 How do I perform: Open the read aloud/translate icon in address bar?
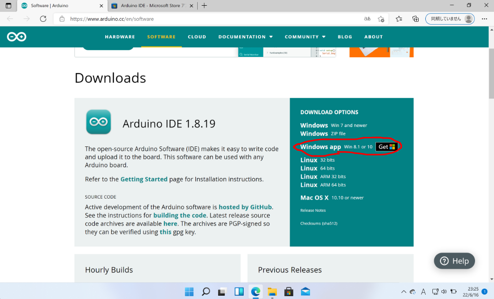coord(367,19)
